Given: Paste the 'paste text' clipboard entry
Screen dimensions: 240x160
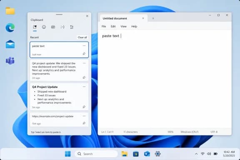Looking at the screenshot, I should tap(59, 50).
